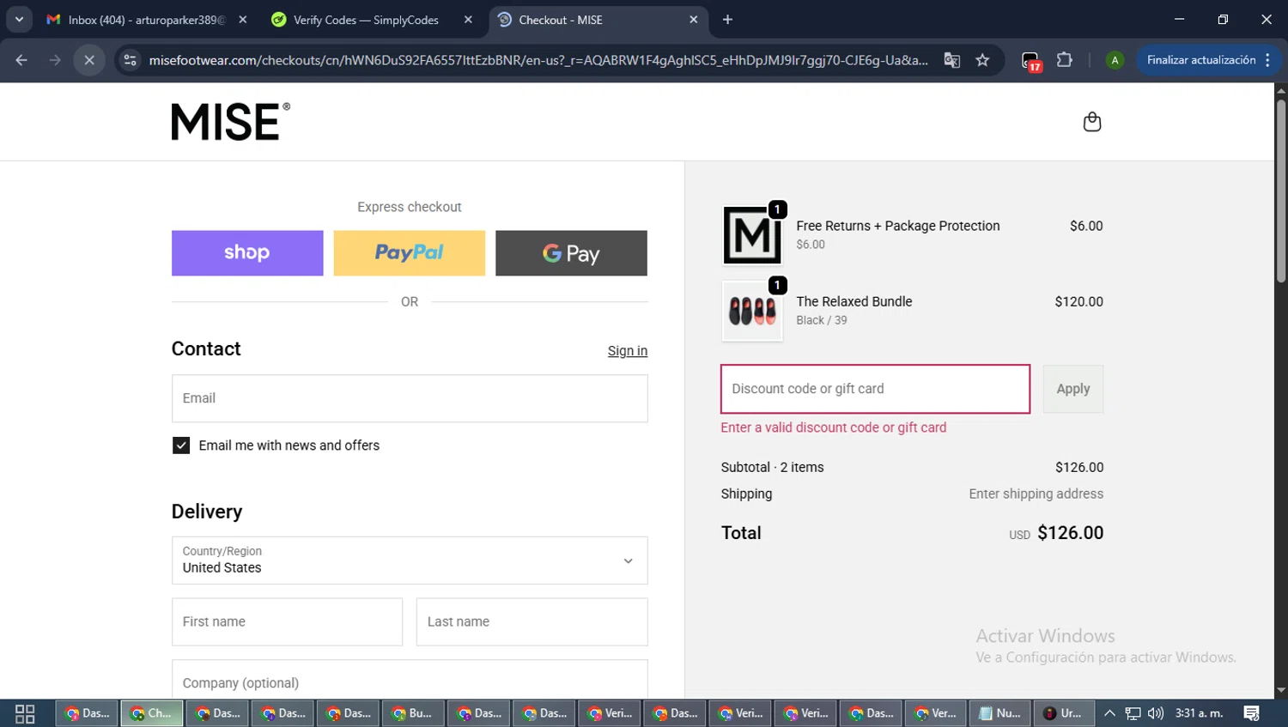
Task: Choose Google Pay express checkout
Action: tap(571, 253)
